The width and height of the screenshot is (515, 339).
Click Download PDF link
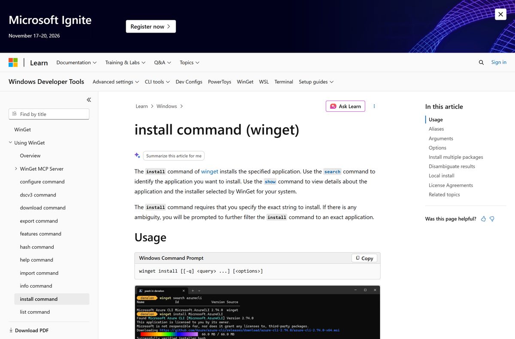click(x=32, y=330)
